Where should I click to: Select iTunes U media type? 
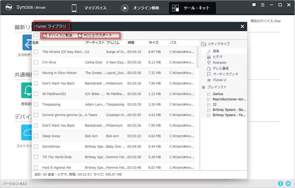click(x=219, y=80)
